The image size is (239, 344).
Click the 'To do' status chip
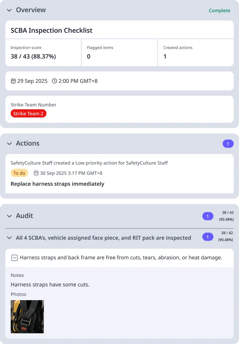coord(19,173)
